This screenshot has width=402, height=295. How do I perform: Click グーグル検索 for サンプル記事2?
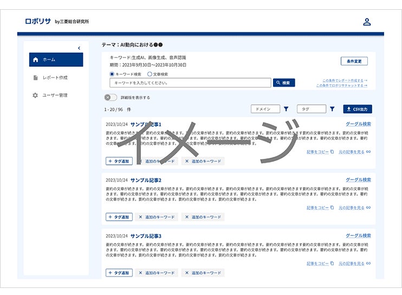359,180
